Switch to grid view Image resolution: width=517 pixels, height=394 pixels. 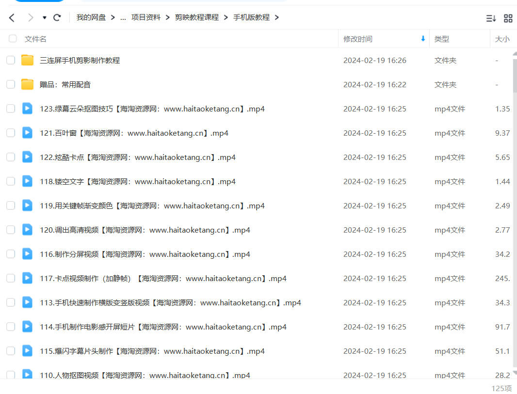point(508,18)
